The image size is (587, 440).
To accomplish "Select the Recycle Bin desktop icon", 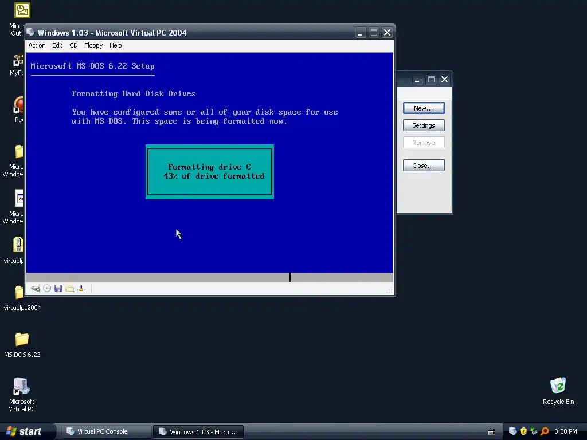I will 558,391.
